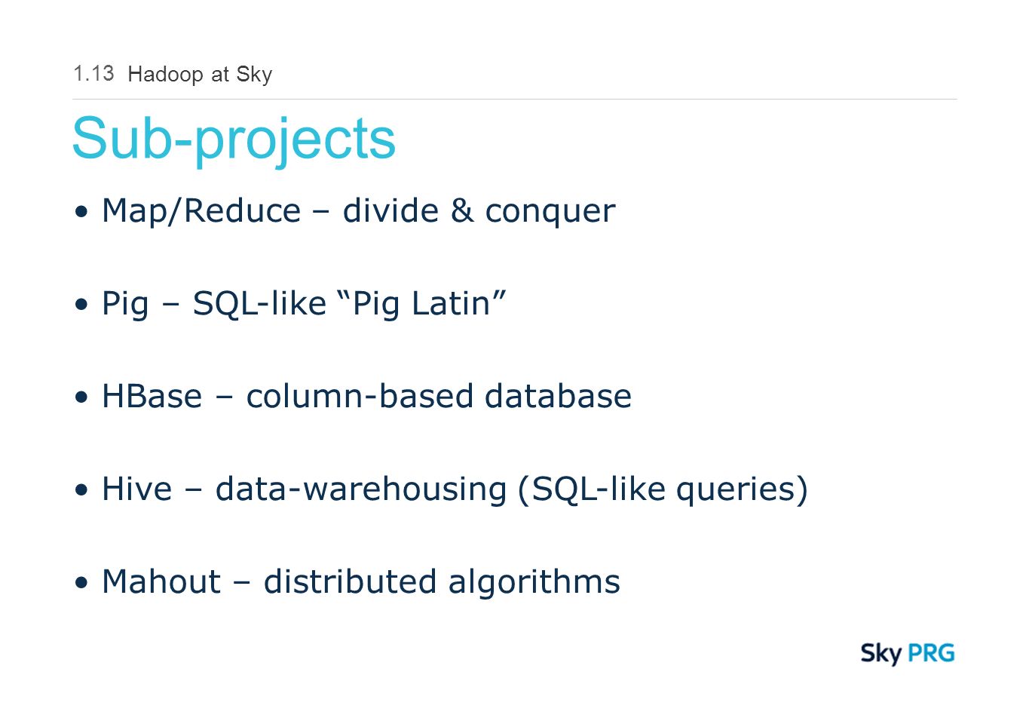Viewport: 1029px width, 724px height.
Task: Click the slide number 1.13
Action: click(x=93, y=73)
